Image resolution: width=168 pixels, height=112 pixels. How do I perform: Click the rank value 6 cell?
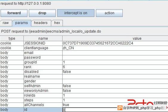(115, 67)
